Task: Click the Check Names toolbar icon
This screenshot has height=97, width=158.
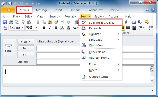Action: pyautogui.click(x=140, y=22)
